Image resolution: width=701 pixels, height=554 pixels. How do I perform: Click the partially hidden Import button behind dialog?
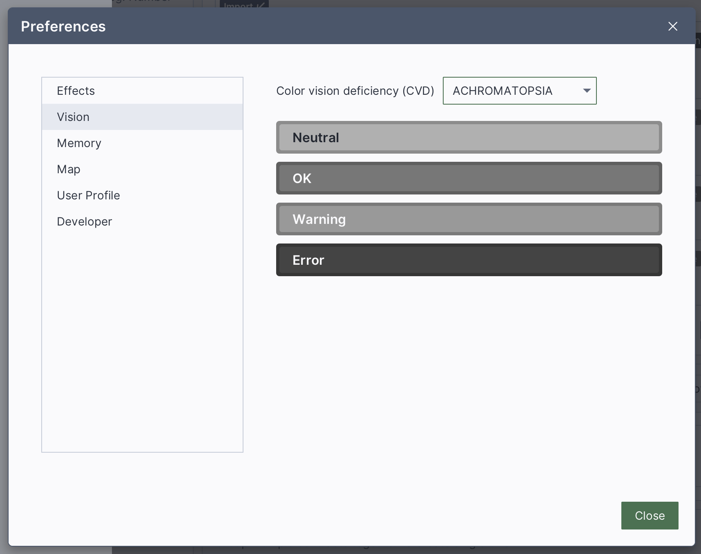244,4
